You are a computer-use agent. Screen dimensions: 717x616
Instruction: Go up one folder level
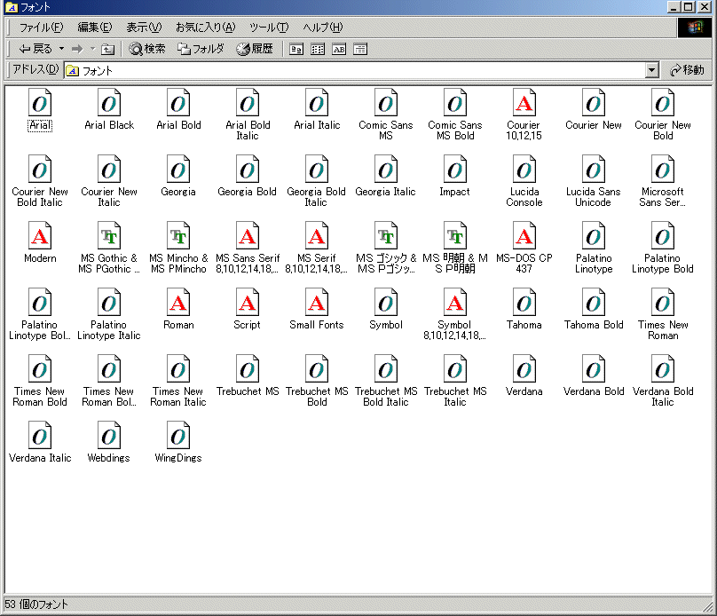coord(107,49)
